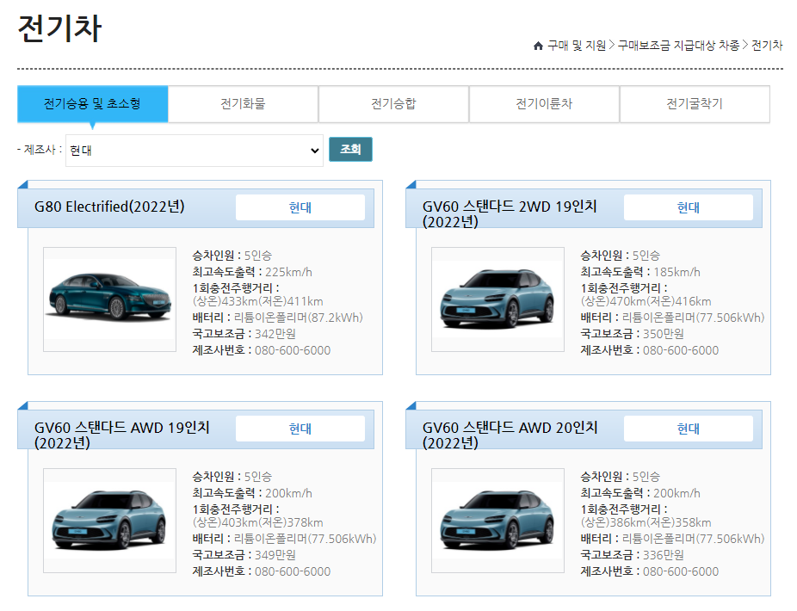Click 현대 label on GV60 2WD 19인치 card
This screenshot has width=797, height=611.
click(689, 207)
